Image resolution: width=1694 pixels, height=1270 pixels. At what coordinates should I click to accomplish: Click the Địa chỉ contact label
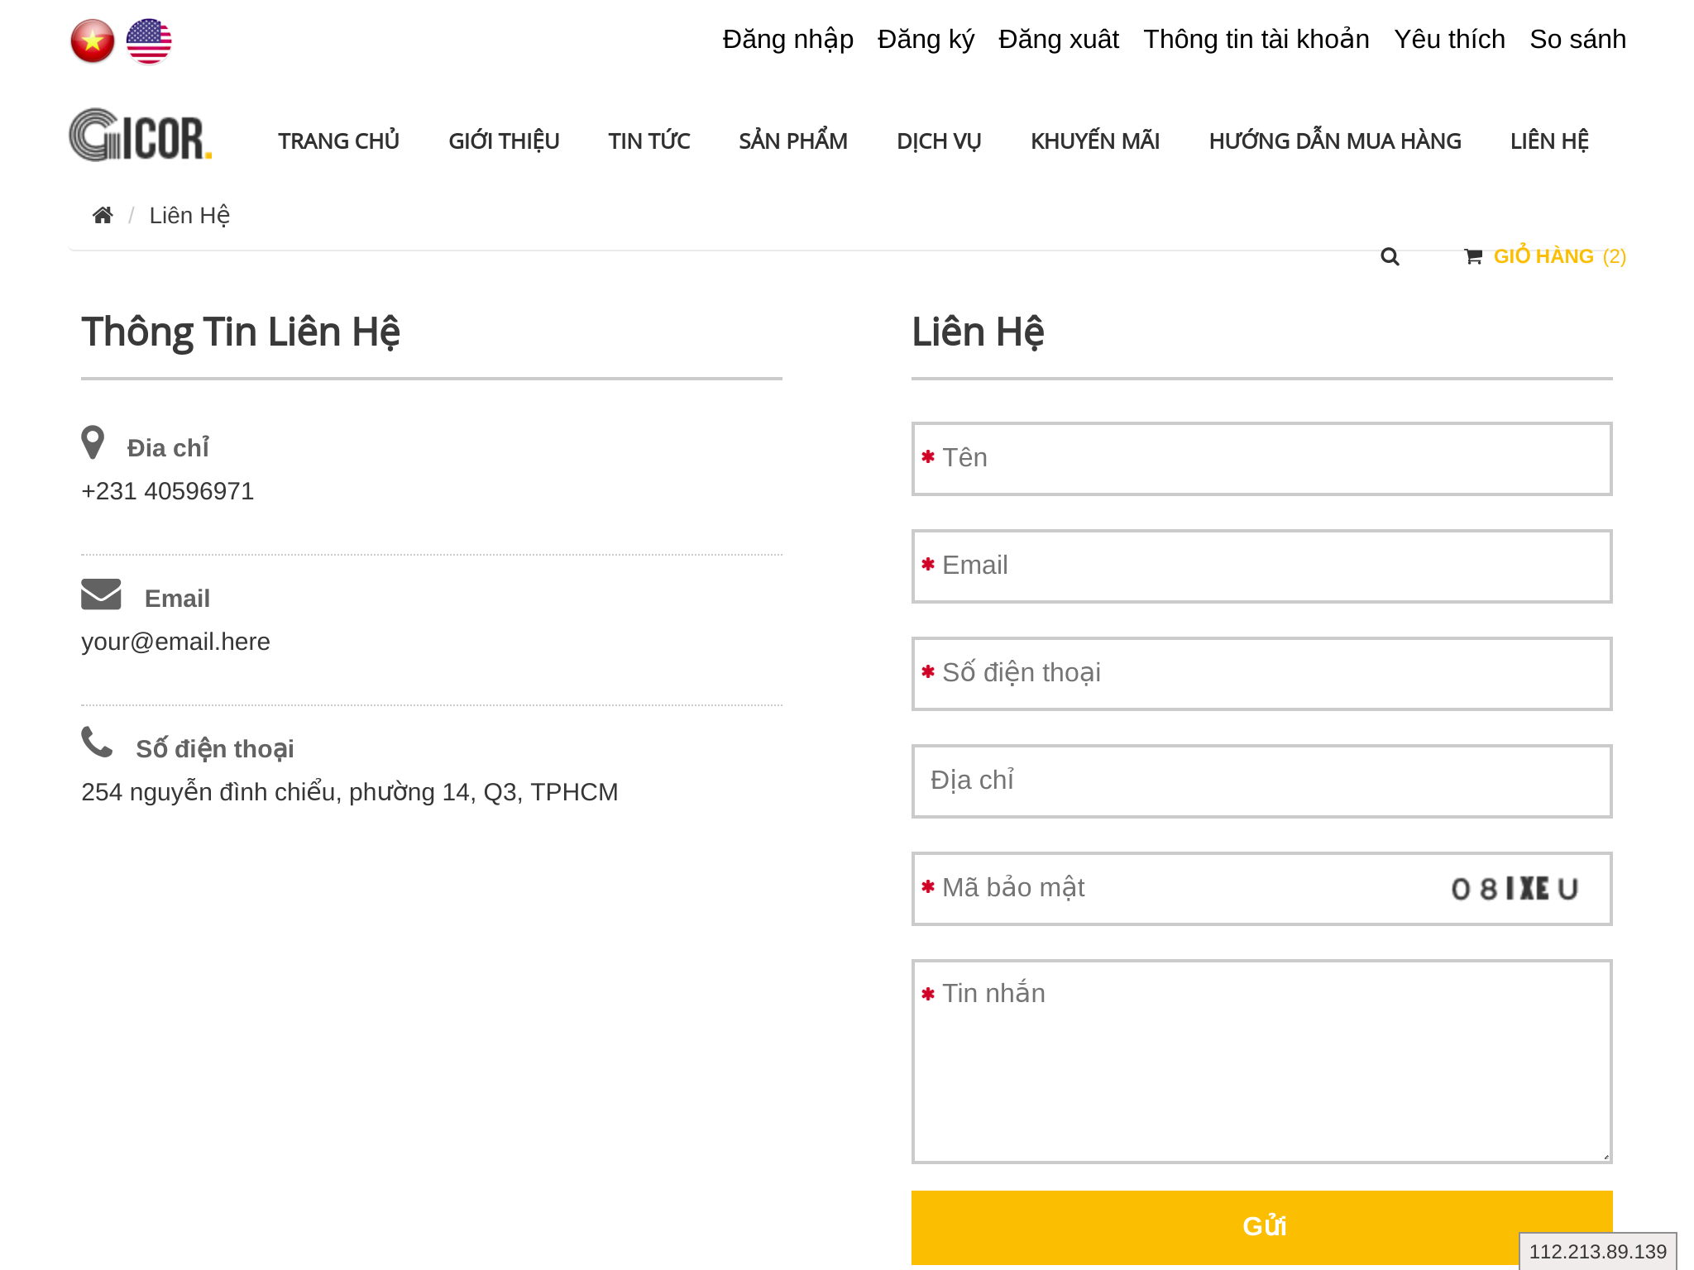pyautogui.click(x=168, y=448)
